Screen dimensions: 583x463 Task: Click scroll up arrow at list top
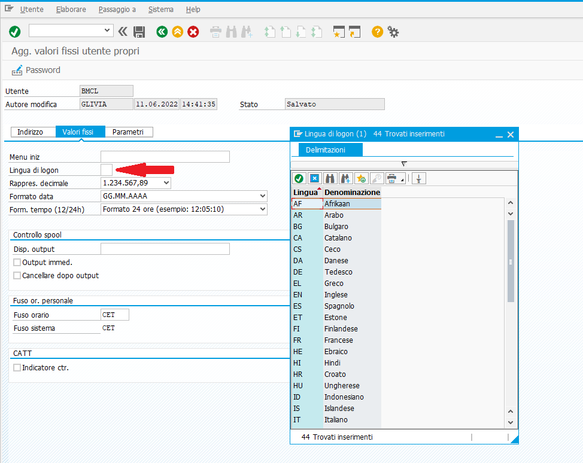coord(511,203)
